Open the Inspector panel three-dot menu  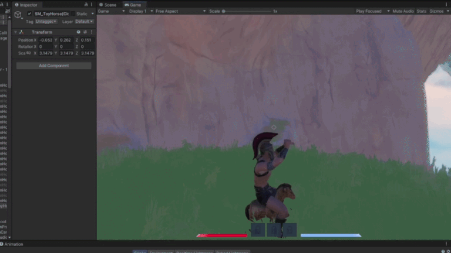(x=92, y=4)
